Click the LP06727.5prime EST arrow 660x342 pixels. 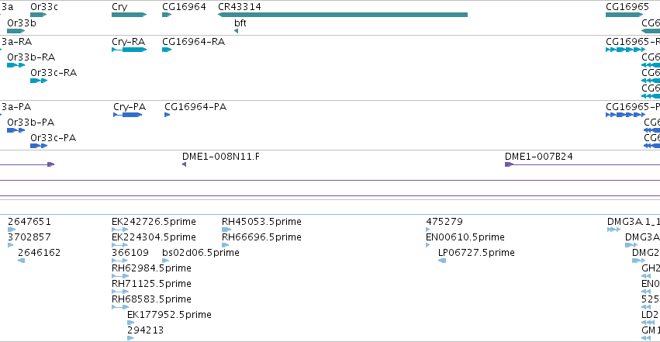[442, 261]
